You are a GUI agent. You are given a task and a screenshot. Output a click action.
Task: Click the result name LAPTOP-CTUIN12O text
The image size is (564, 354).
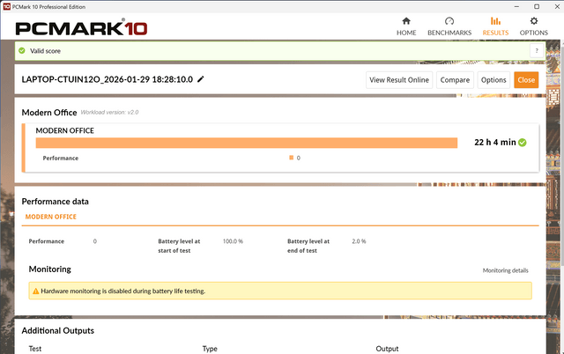108,79
